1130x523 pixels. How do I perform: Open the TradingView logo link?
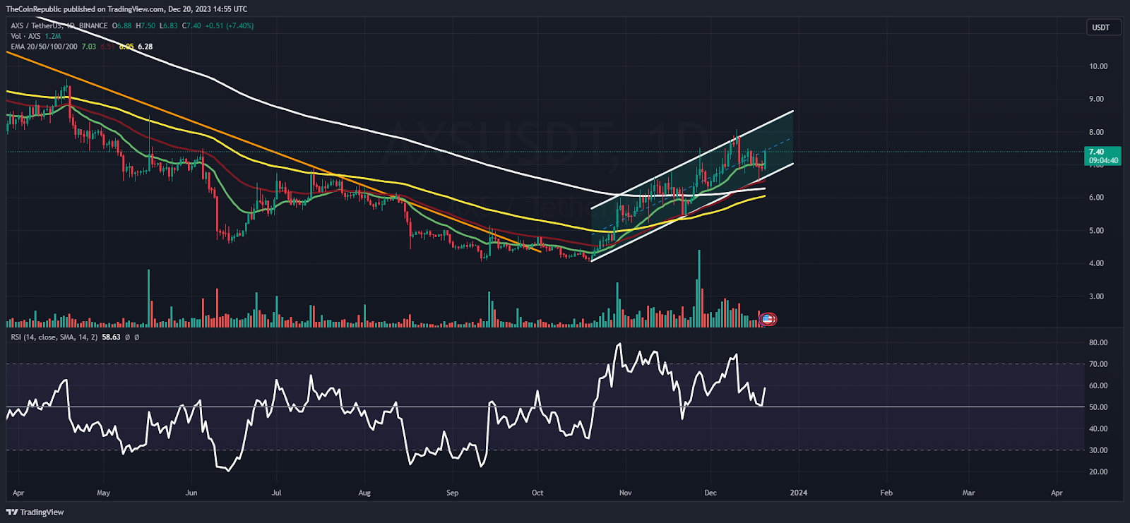[35, 512]
